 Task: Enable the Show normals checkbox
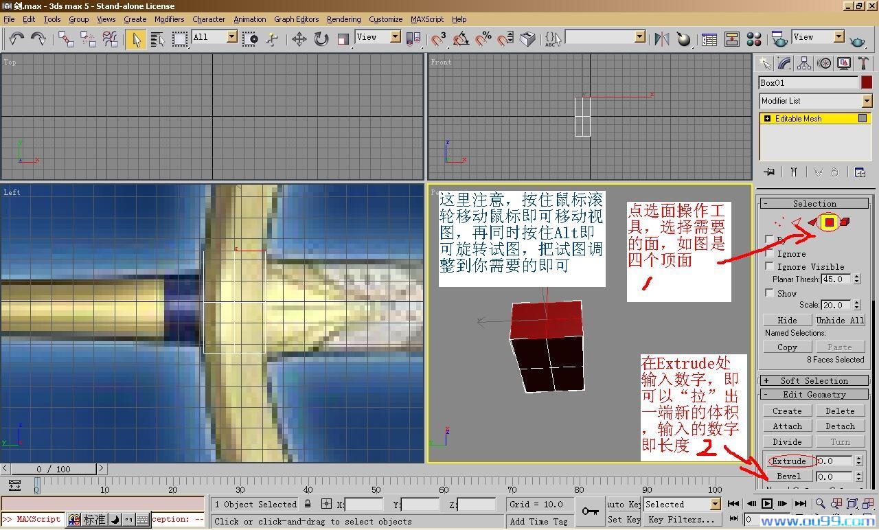click(x=770, y=293)
